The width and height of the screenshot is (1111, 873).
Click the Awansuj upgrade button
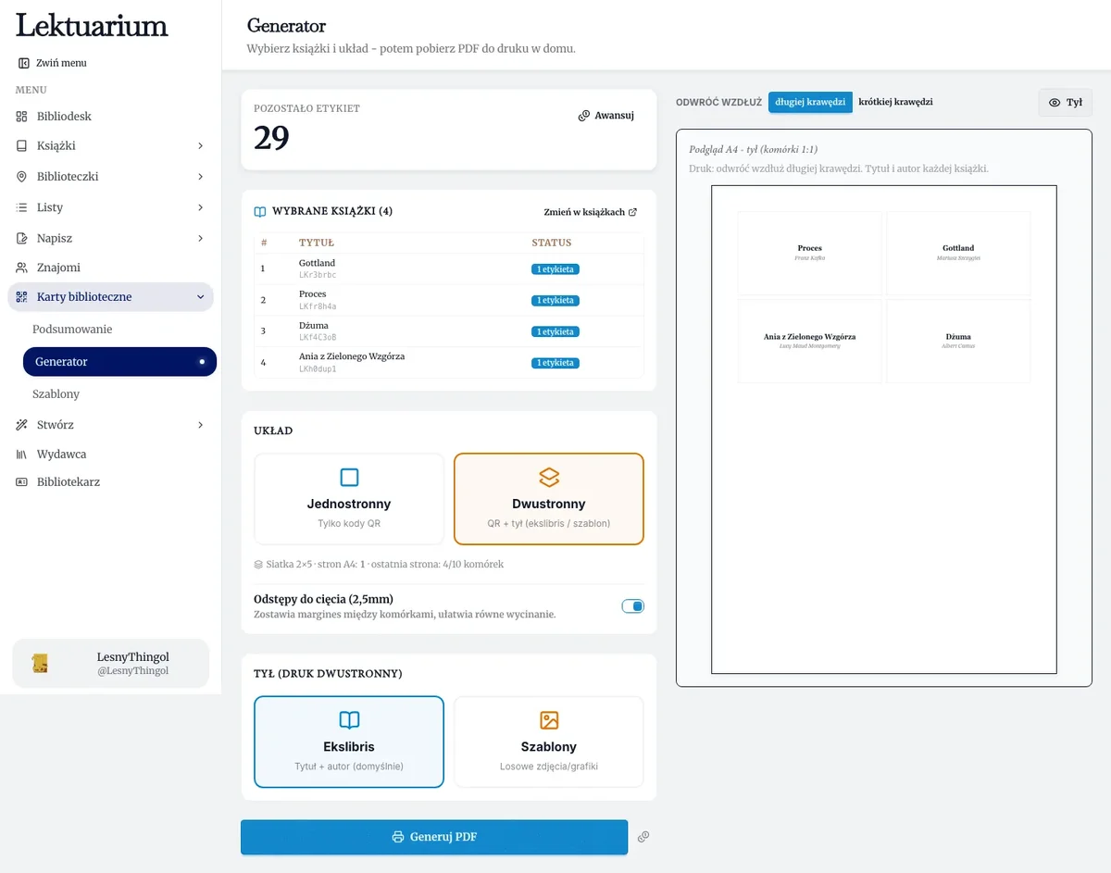click(x=606, y=116)
